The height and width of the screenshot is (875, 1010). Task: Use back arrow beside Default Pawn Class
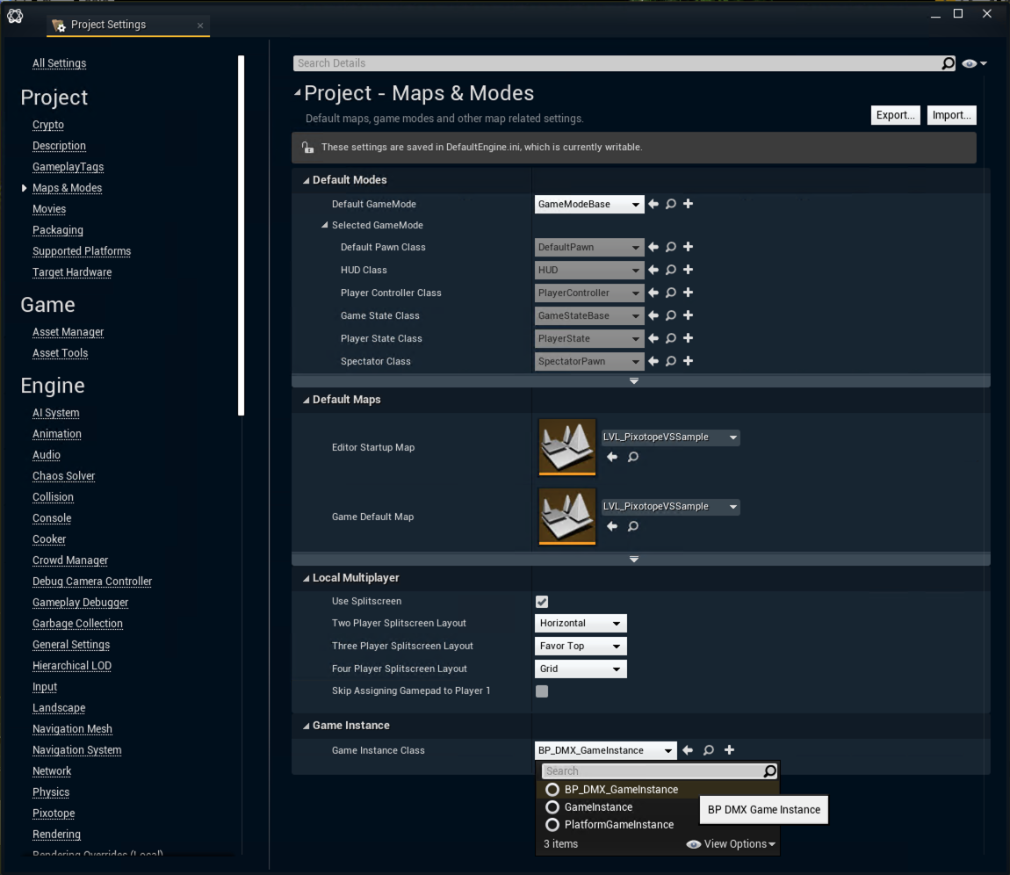click(x=653, y=247)
